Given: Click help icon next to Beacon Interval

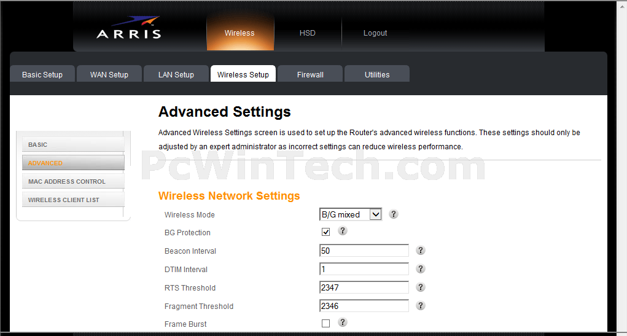Looking at the screenshot, I should (420, 251).
